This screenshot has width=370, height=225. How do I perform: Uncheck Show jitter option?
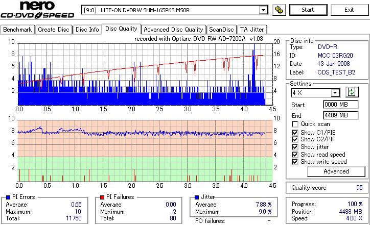[x=295, y=147]
